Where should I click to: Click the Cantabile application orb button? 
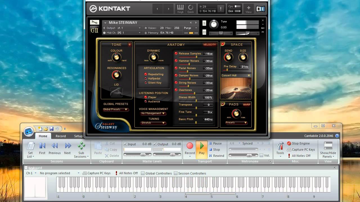click(x=28, y=132)
